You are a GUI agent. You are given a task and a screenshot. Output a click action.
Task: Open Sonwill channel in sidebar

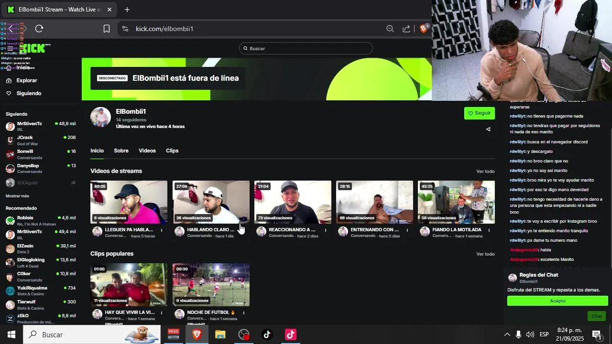[x=41, y=154]
